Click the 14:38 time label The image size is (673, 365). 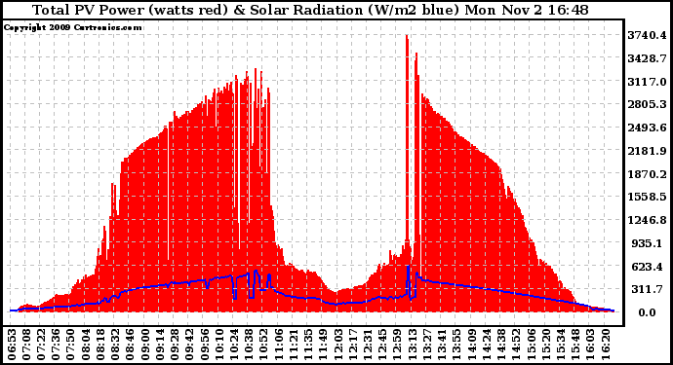coord(501,345)
